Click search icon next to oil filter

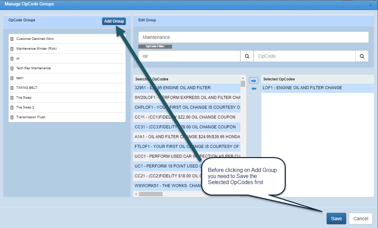[x=247, y=56]
